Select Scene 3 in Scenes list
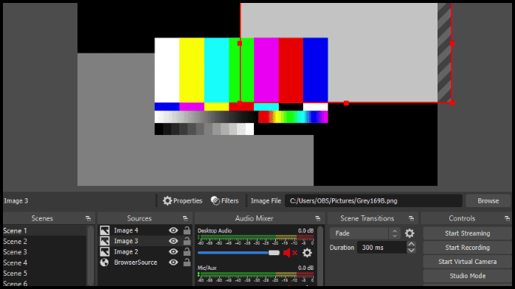 pos(45,252)
